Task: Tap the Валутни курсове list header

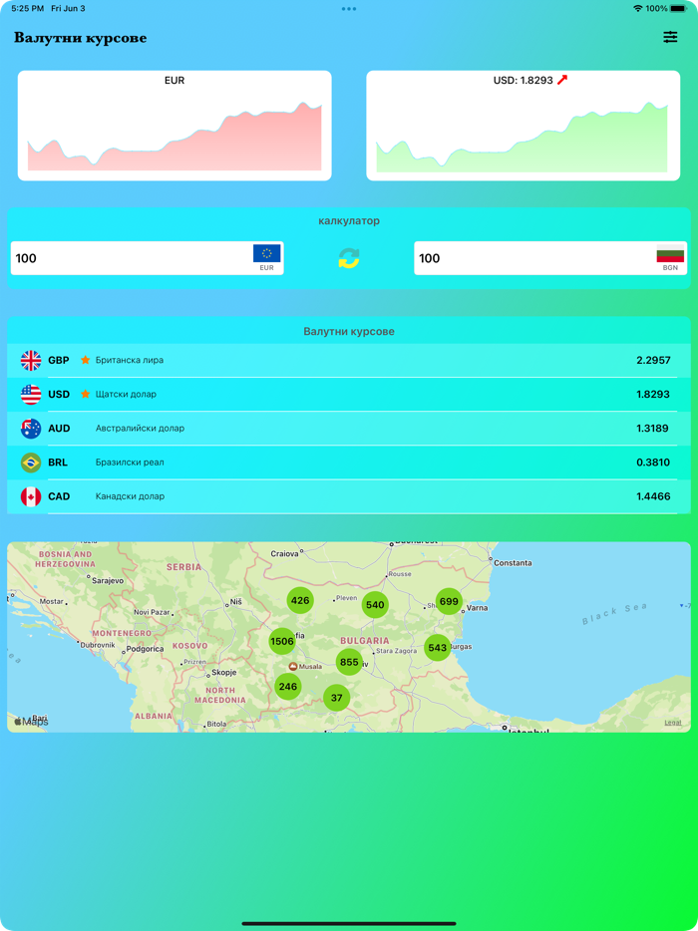Action: pos(349,331)
